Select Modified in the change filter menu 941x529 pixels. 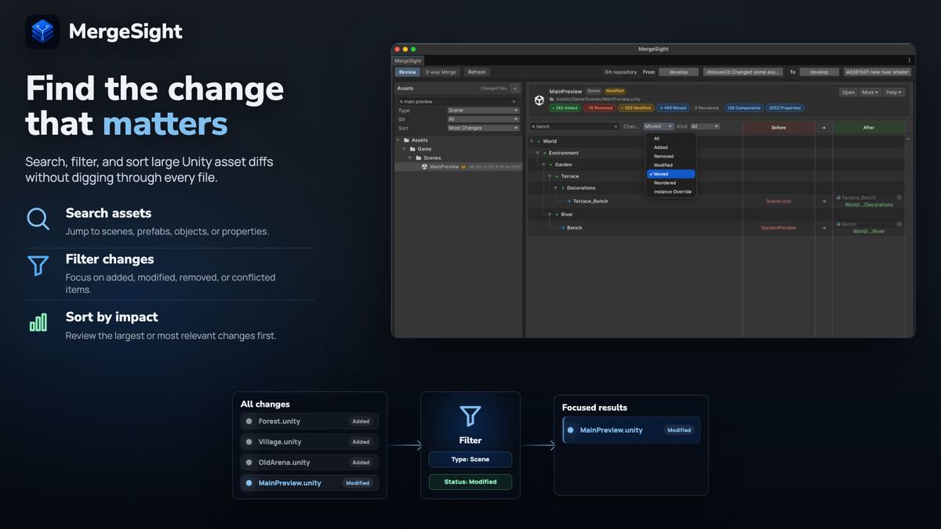(x=671, y=165)
